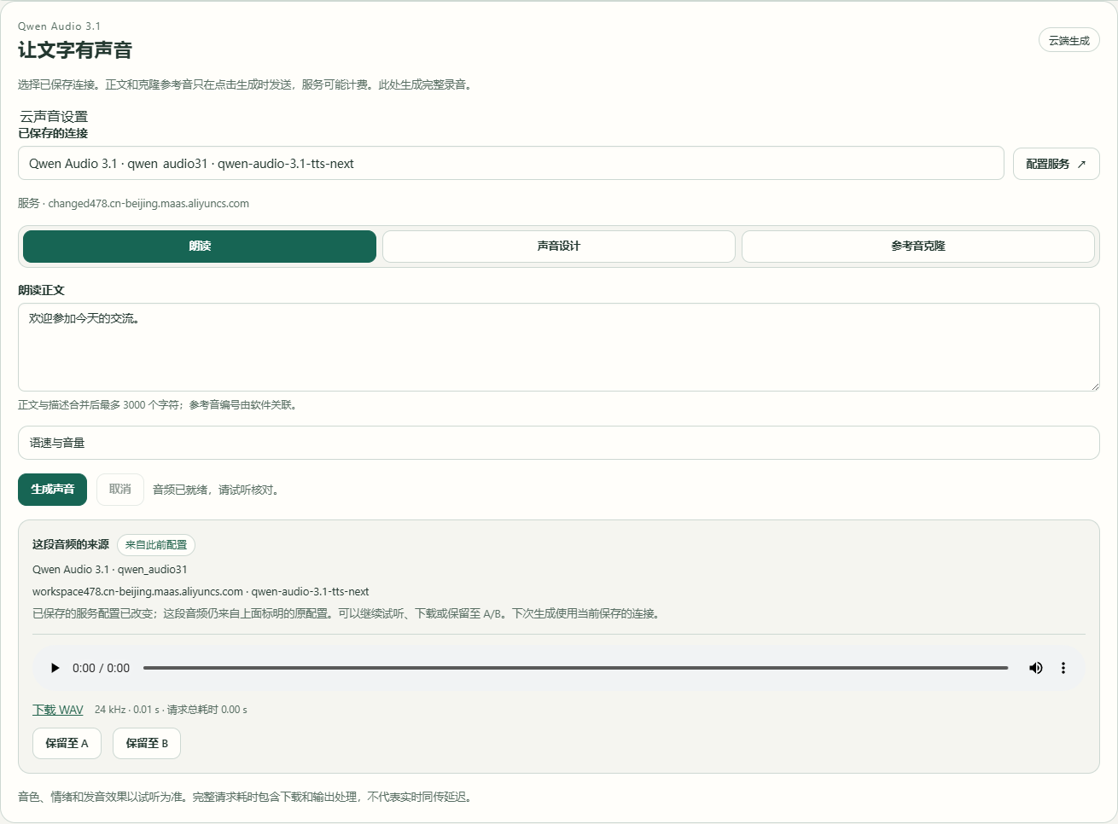Click the 云端生成 badge

pos(1069,40)
